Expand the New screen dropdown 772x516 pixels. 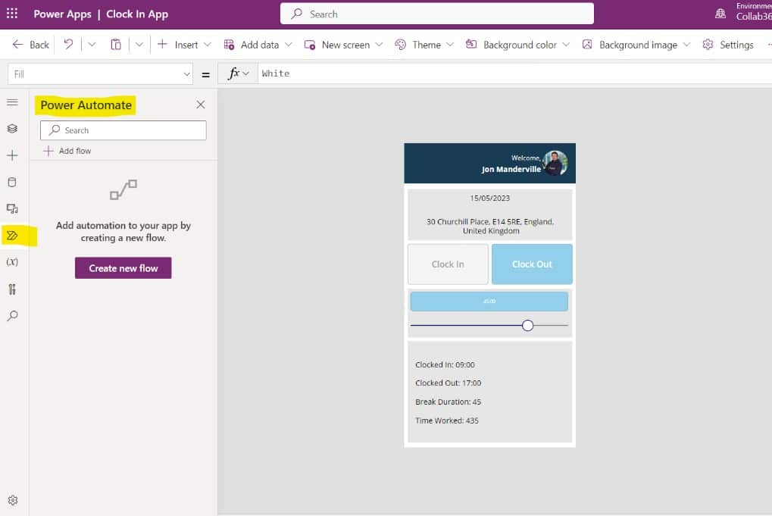[x=343, y=45]
